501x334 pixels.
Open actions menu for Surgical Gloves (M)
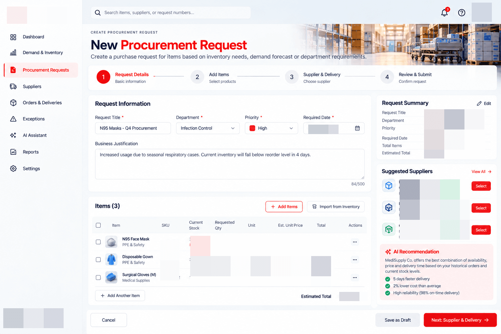pos(355,278)
